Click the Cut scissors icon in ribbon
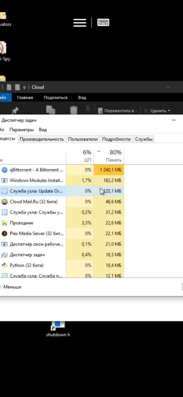The image size is (183, 397). point(88,108)
